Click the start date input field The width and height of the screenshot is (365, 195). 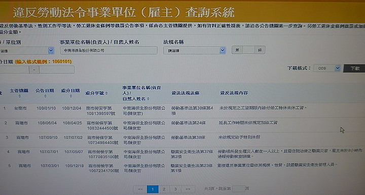click(x=14, y=70)
